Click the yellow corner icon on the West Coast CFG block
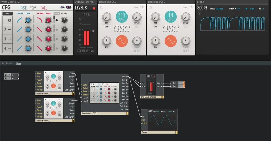 tap(127, 113)
